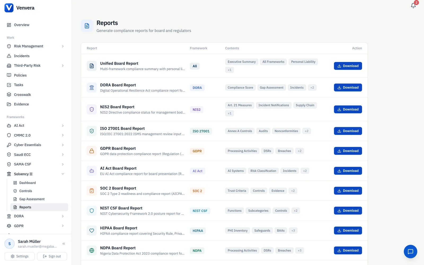Click the Personal Liability tag
The image size is (424, 265).
coord(303,62)
